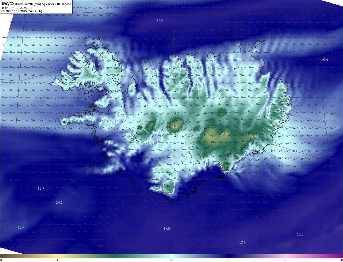Click the colour scale tick label 10
Viewport: 343px width, 262px height.
coord(171,260)
